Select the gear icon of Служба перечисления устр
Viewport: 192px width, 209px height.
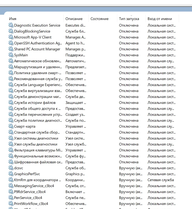11,114
